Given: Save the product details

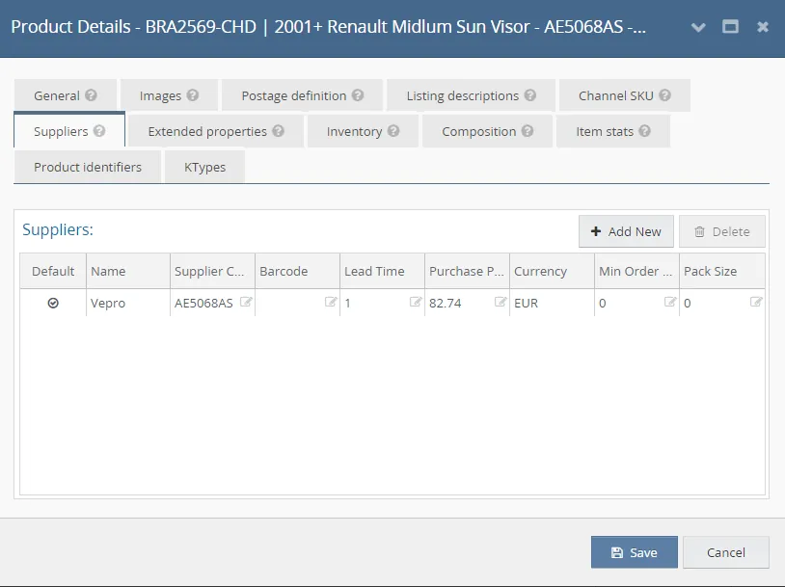Looking at the screenshot, I should point(635,552).
